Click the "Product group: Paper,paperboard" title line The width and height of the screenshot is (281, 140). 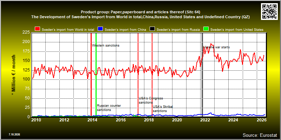pyautogui.click(x=140, y=12)
